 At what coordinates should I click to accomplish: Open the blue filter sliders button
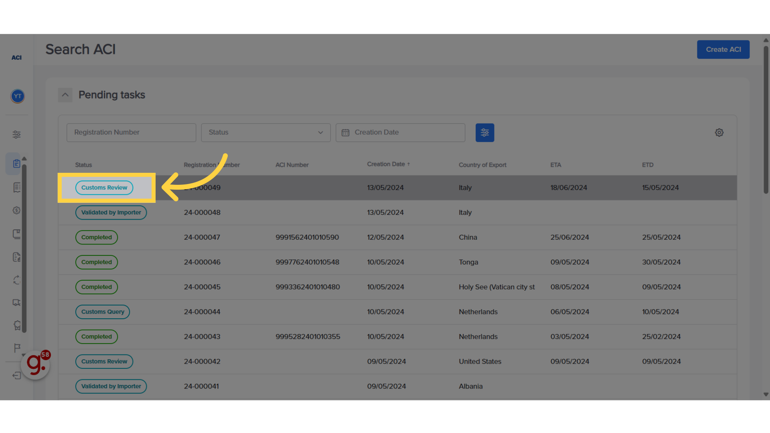coord(484,132)
